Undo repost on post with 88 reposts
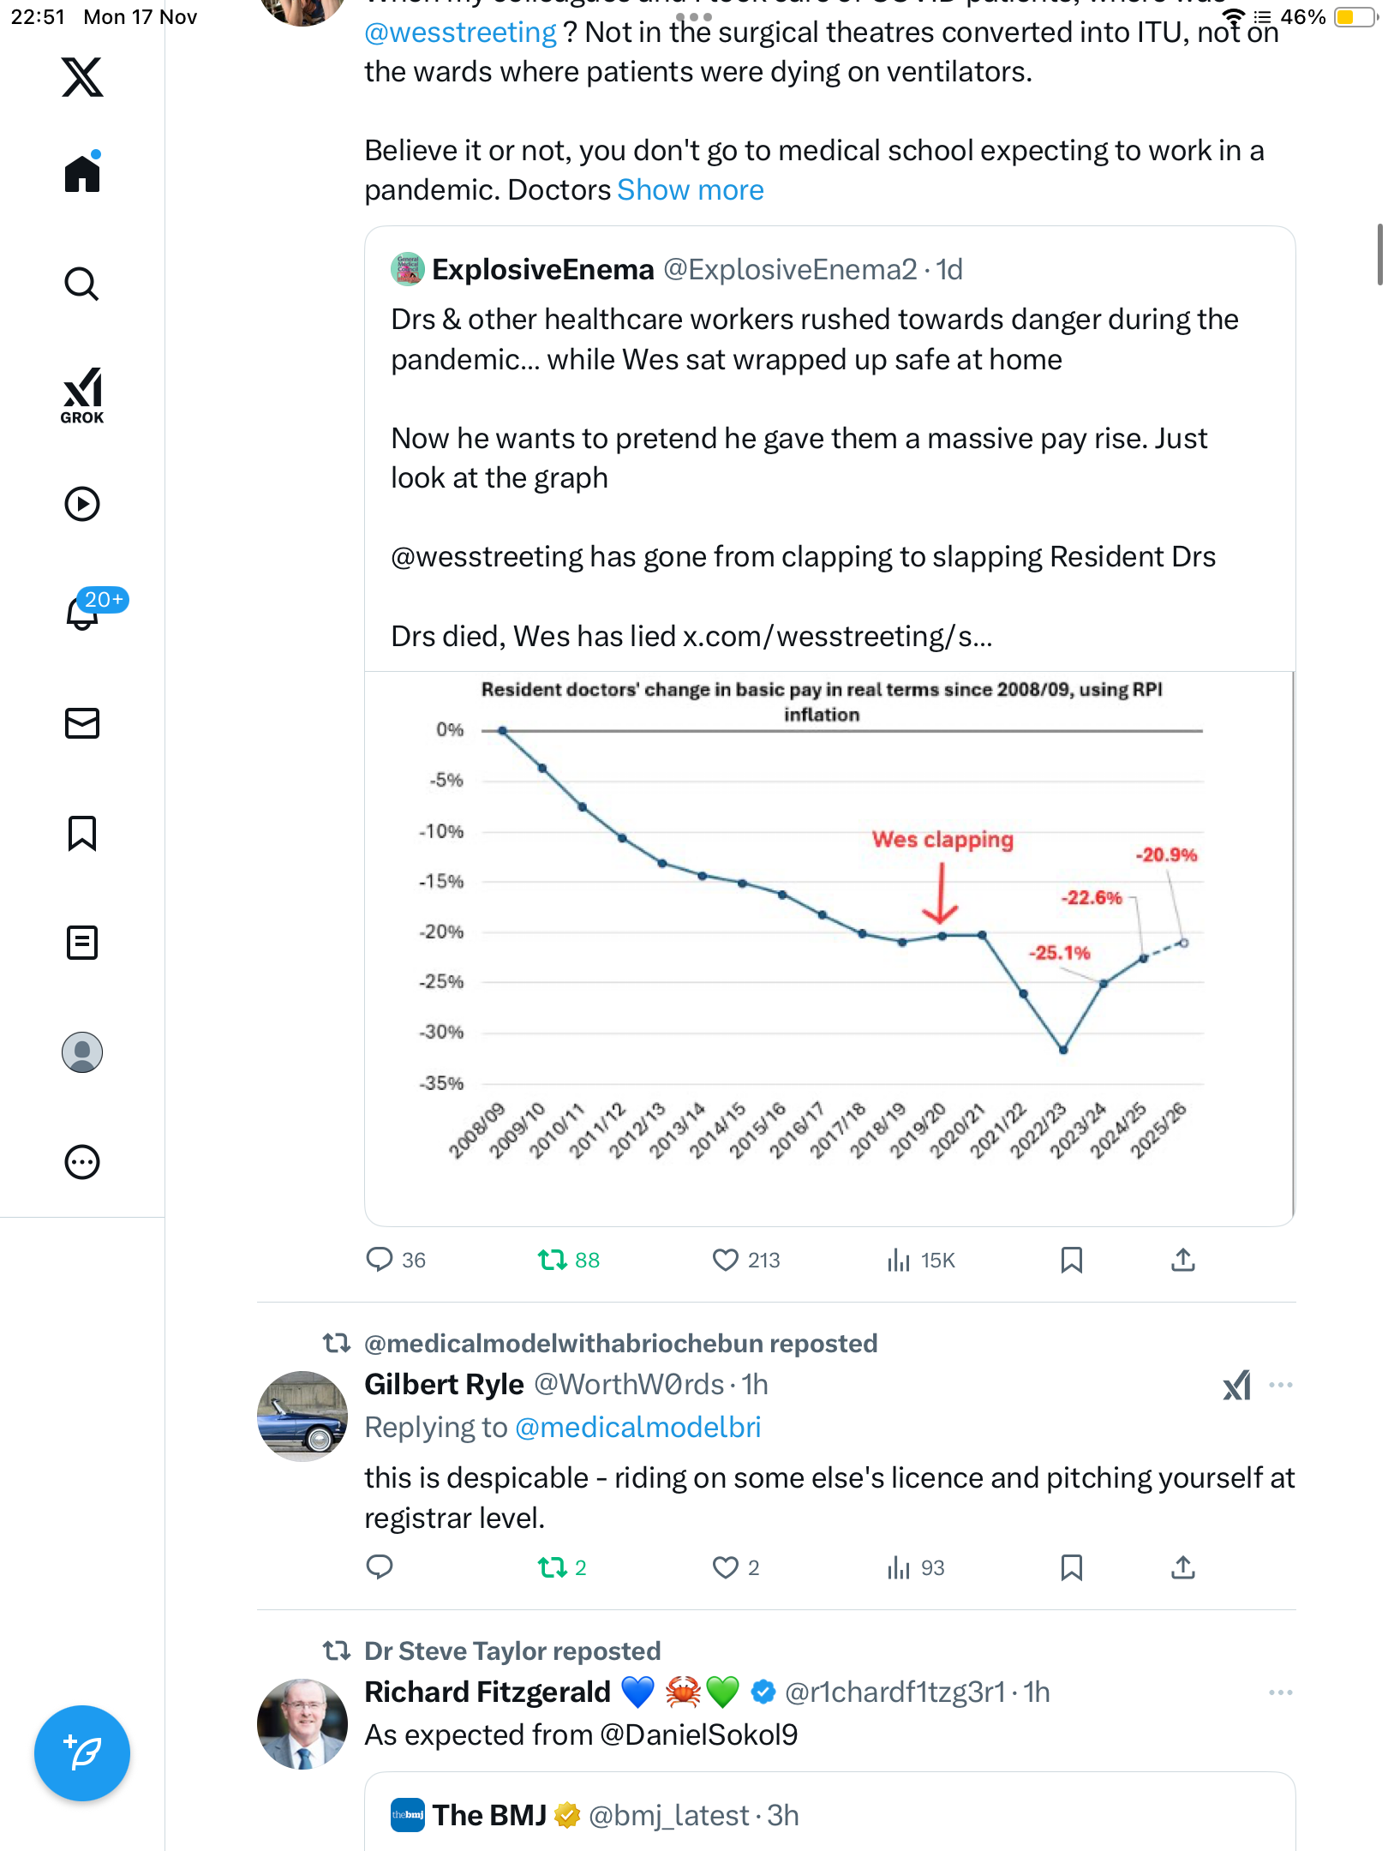 tap(553, 1260)
